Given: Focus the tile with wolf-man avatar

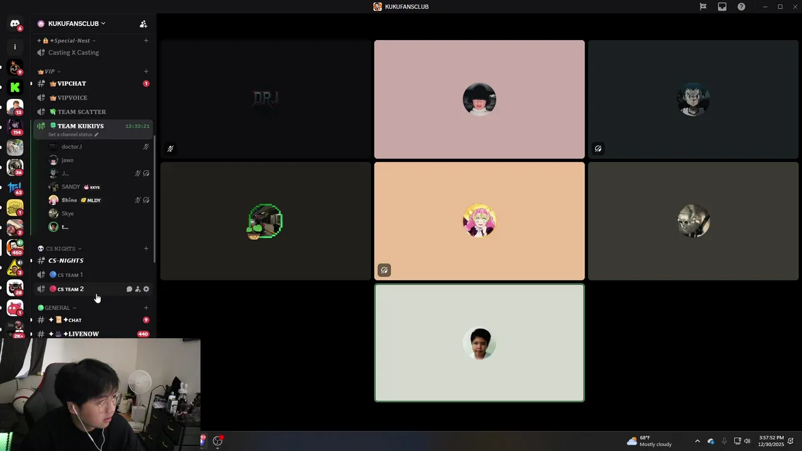Looking at the screenshot, I should pyautogui.click(x=693, y=99).
